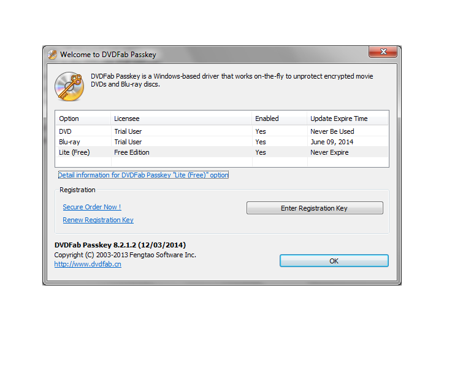Sort by the Licensee column header

pos(181,119)
